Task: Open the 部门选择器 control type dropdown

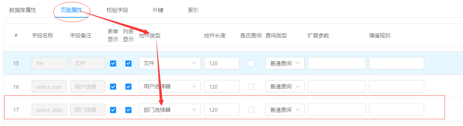Action: pyautogui.click(x=170, y=110)
